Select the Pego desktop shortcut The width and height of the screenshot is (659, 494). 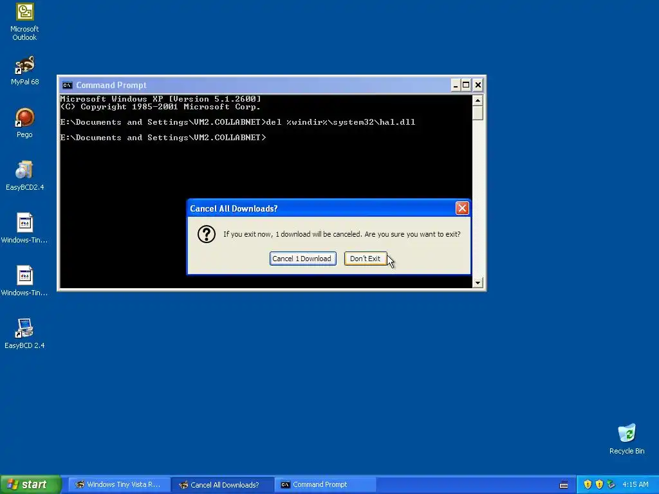(24, 123)
